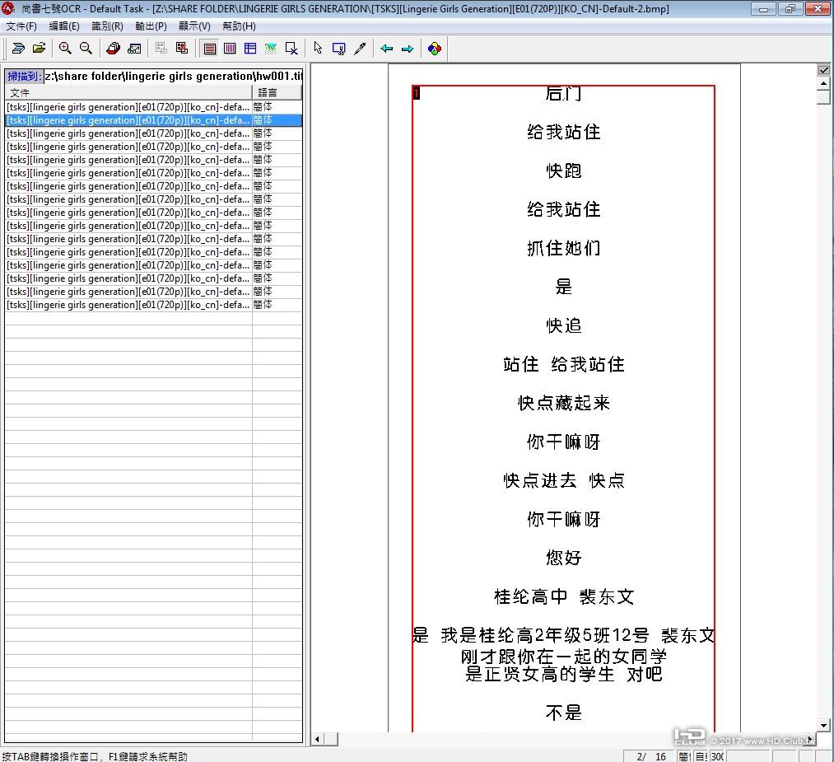The height and width of the screenshot is (762, 834).
Task: Go to next page with right arrow
Action: tap(408, 49)
